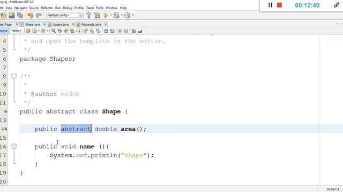Open the Window menu
343x192 pixels.
coord(111,8)
